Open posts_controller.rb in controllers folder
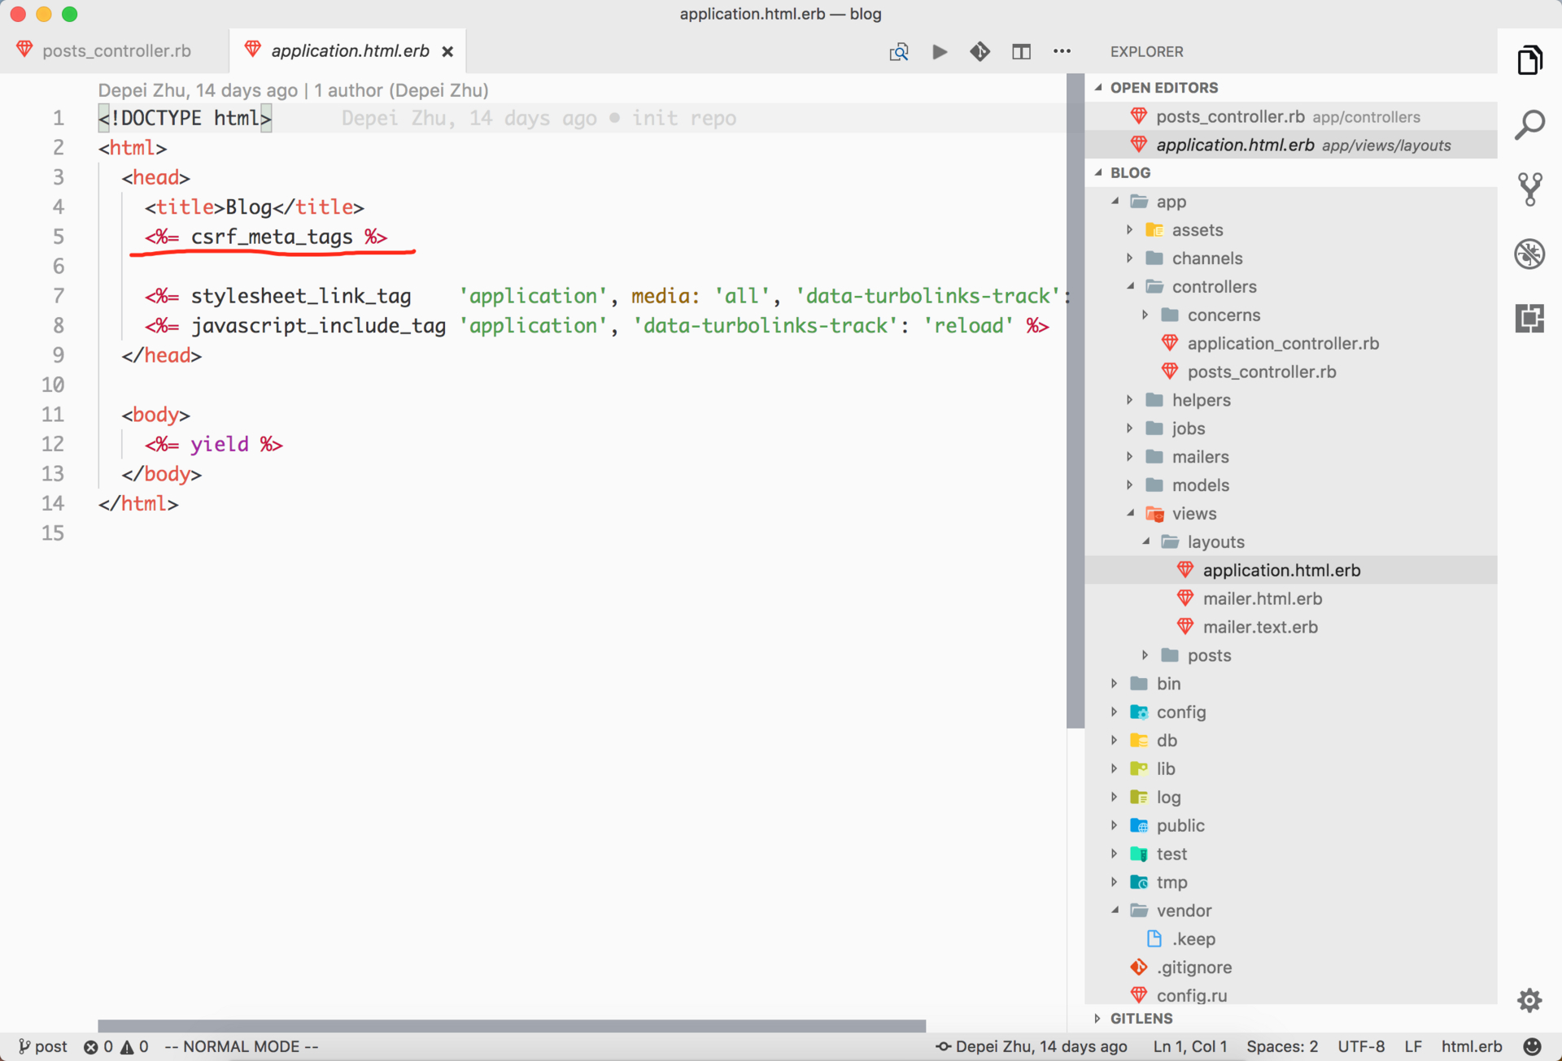This screenshot has height=1061, width=1562. coord(1290,372)
